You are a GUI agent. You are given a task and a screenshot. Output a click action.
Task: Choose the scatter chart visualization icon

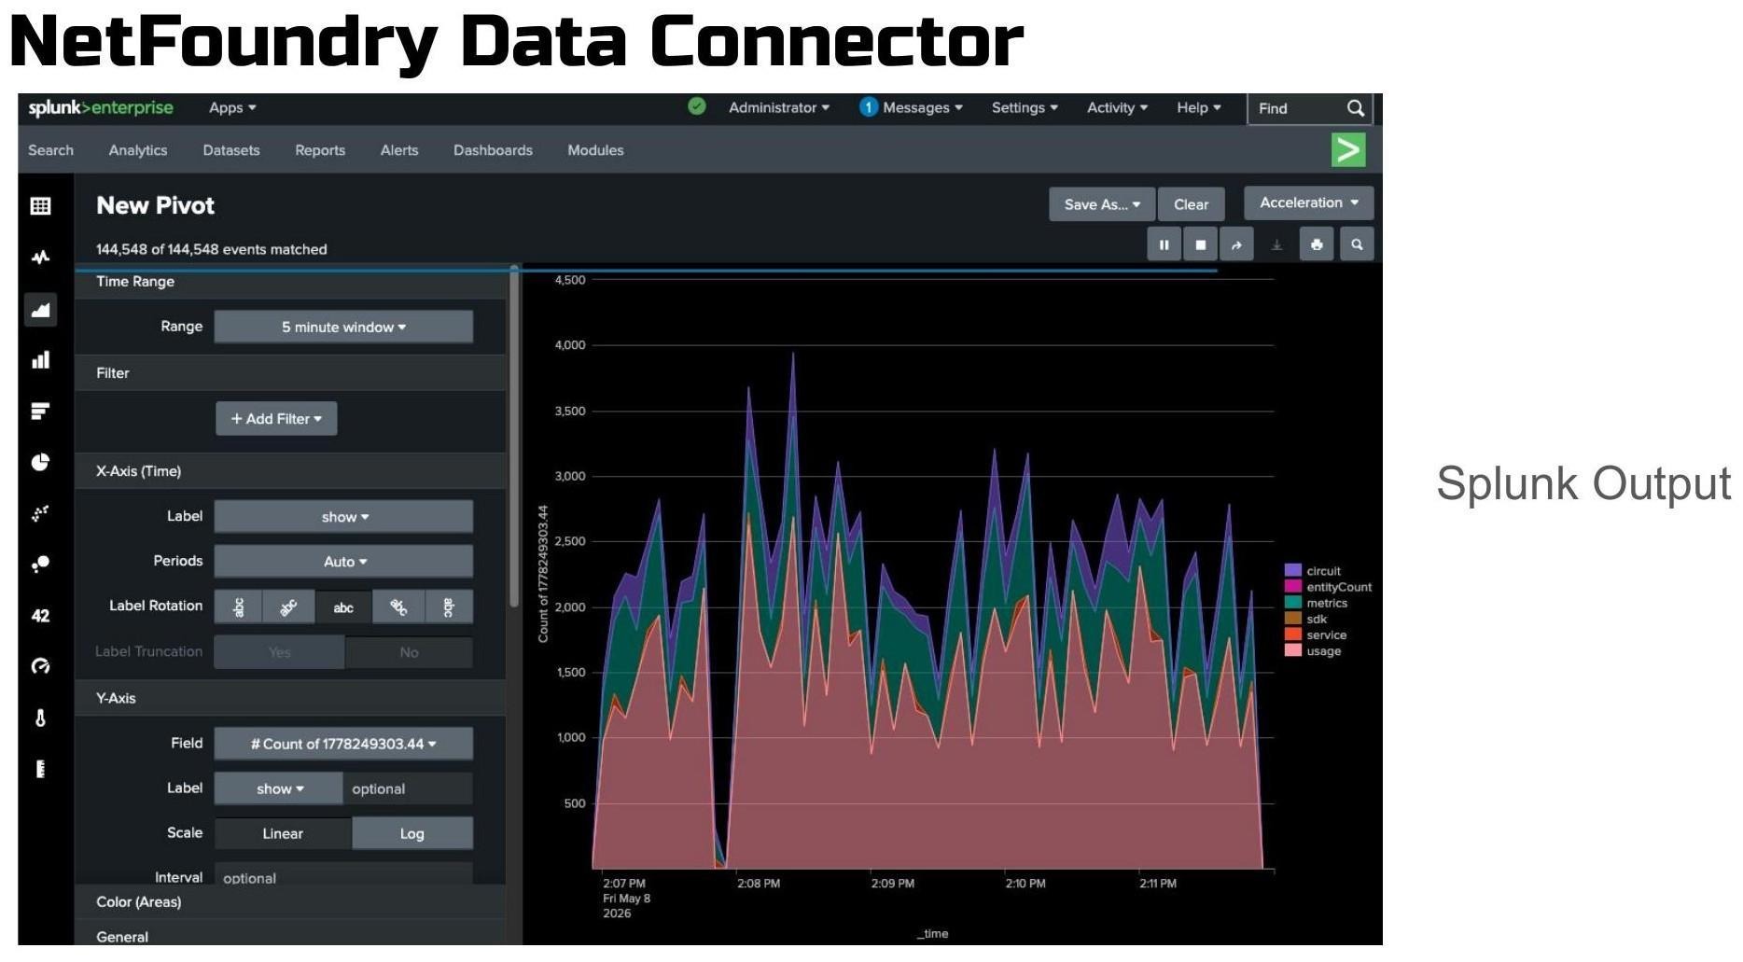[40, 513]
